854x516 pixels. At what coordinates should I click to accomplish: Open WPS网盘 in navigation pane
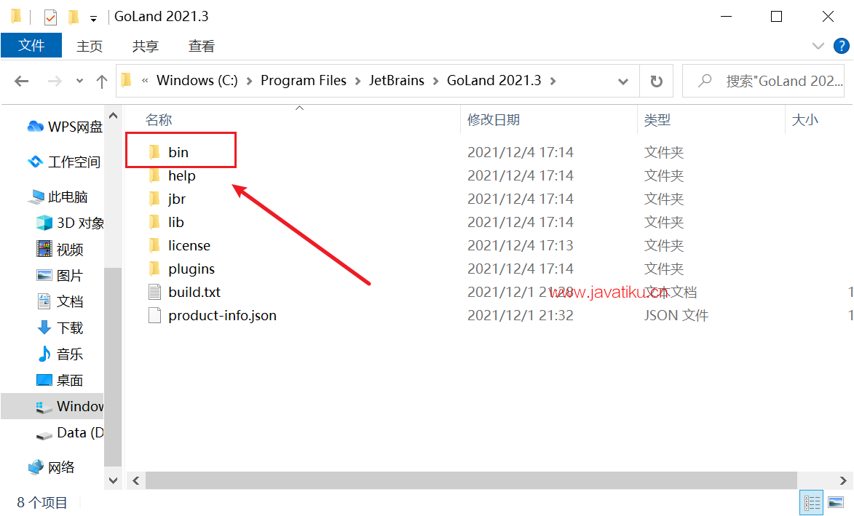click(x=64, y=127)
